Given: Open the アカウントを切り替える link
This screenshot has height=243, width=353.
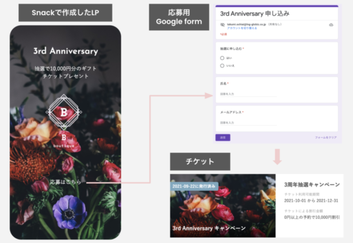Looking at the screenshot, I should tap(242, 28).
